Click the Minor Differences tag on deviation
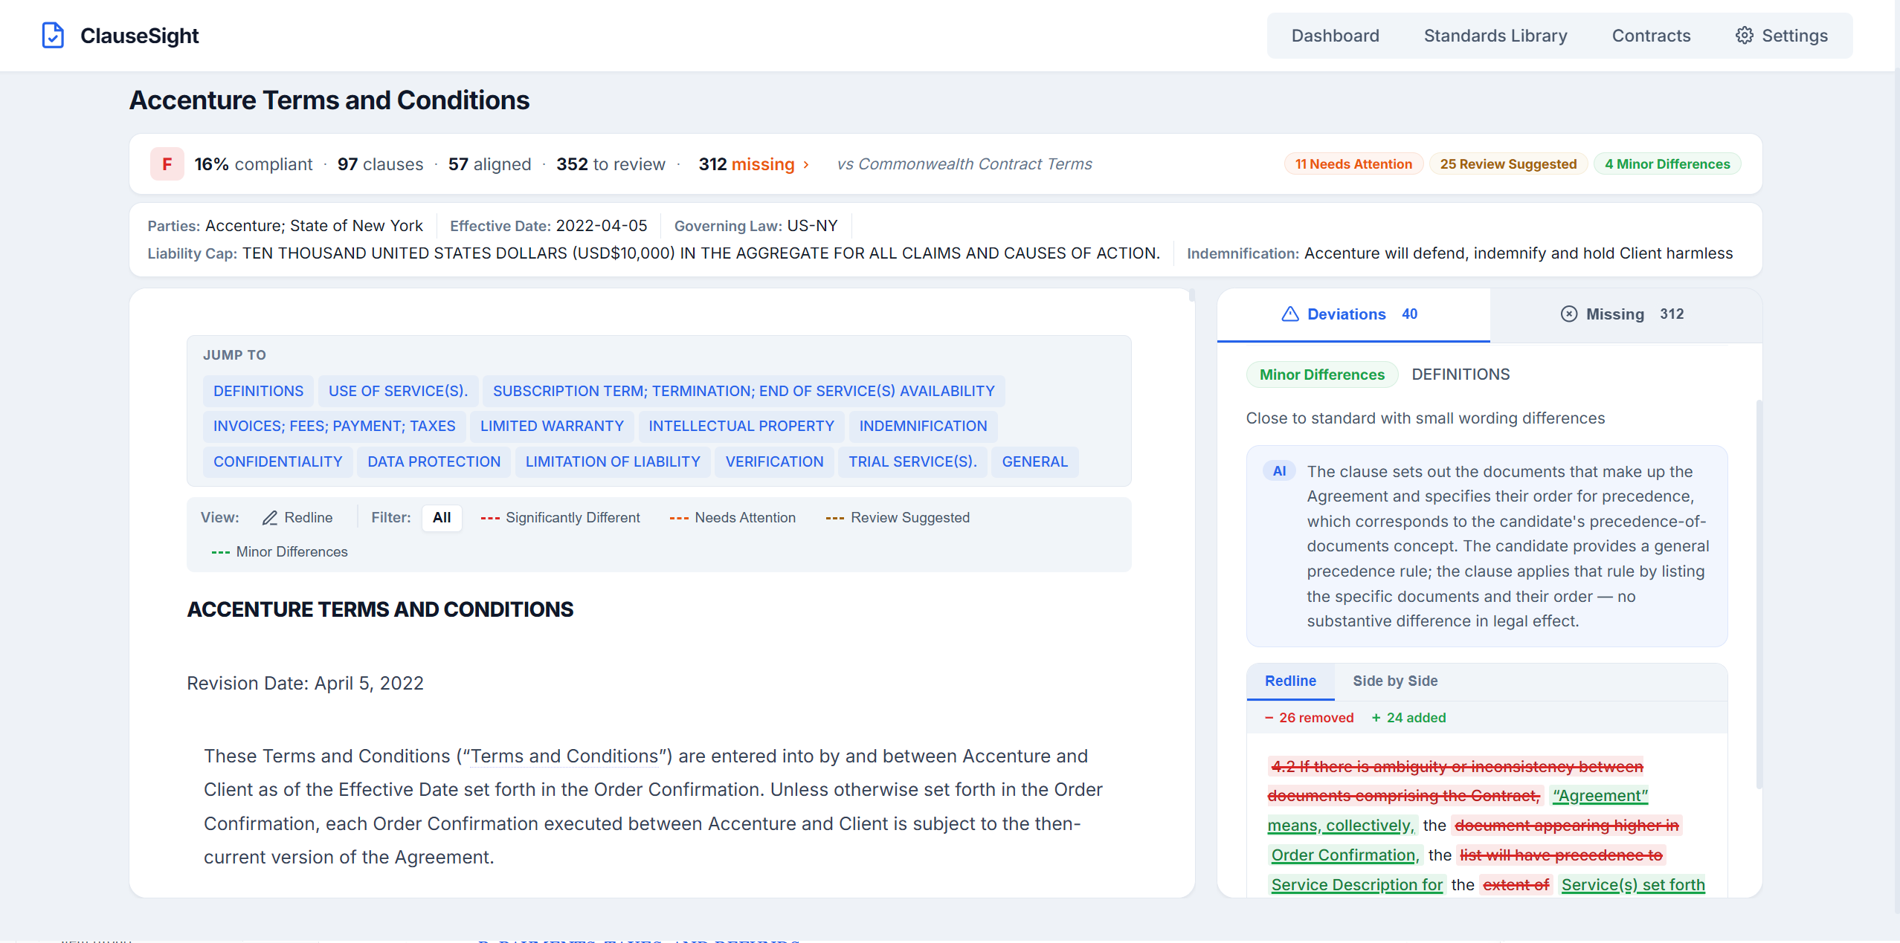The width and height of the screenshot is (1900, 943). 1322,375
